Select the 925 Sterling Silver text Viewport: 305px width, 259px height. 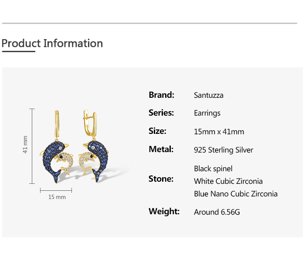223,150
